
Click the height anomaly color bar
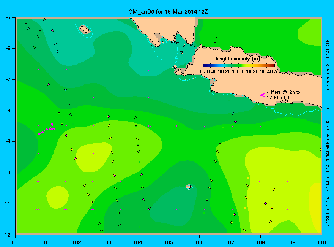pyautogui.click(x=239, y=66)
